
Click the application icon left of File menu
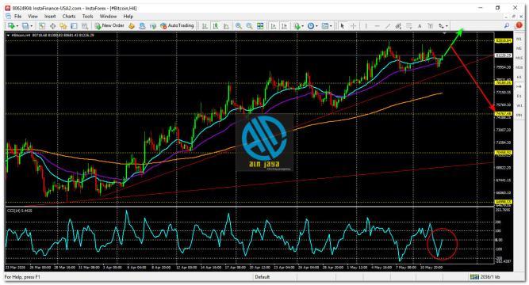[x=8, y=16]
